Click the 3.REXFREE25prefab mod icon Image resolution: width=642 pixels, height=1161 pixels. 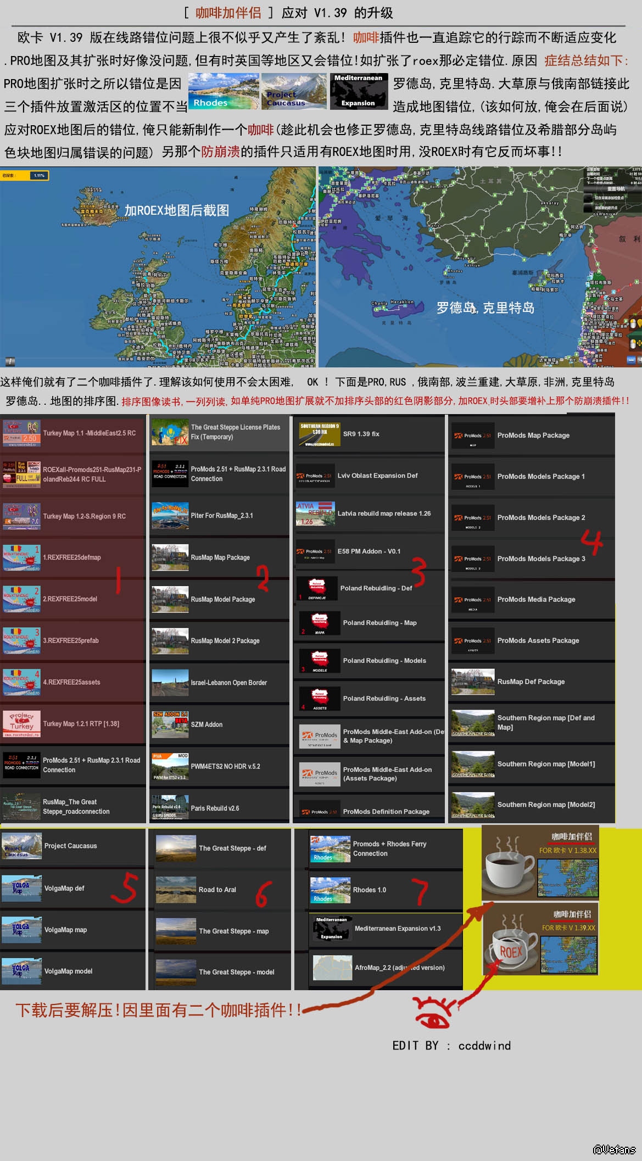pyautogui.click(x=21, y=641)
